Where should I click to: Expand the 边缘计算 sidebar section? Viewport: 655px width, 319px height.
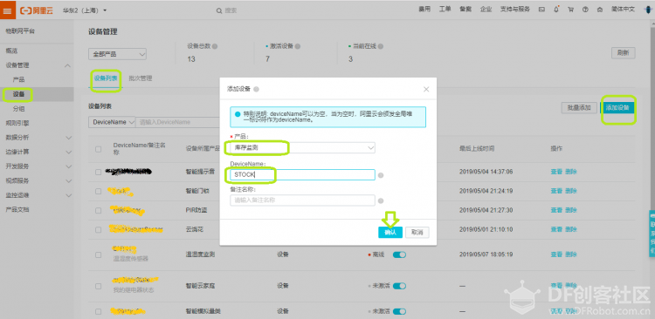(68, 152)
